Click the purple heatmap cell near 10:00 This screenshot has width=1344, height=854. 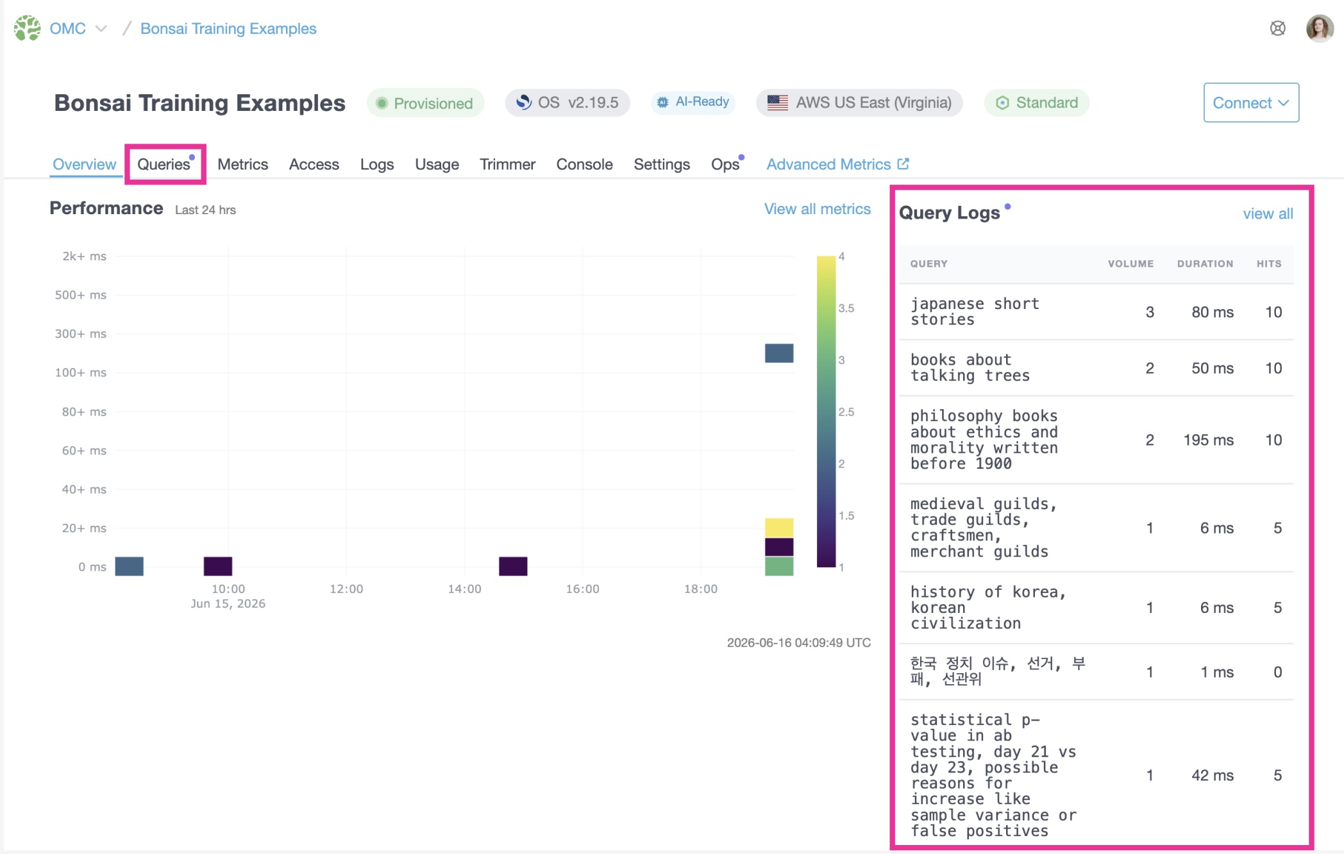218,566
